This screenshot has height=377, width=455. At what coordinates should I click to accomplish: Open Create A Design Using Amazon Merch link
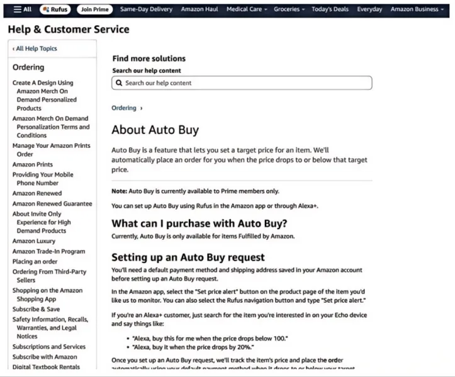45,96
